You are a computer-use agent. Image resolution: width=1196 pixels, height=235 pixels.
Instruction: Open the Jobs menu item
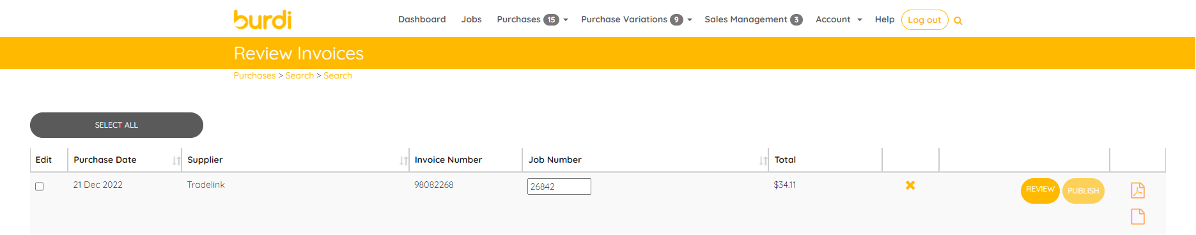(472, 19)
